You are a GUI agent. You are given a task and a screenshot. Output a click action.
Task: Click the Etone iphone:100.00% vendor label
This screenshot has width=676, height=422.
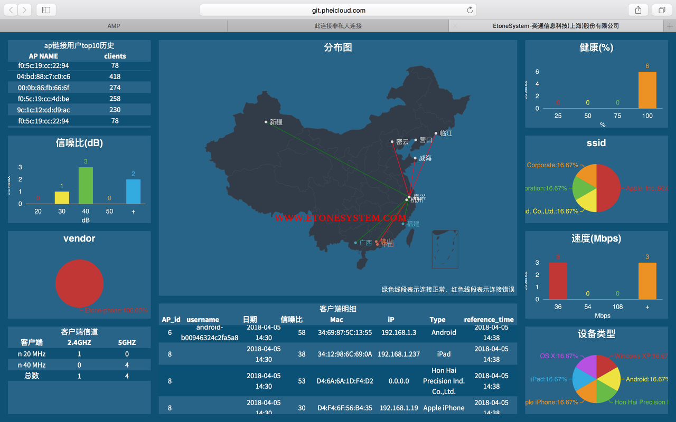(116, 311)
